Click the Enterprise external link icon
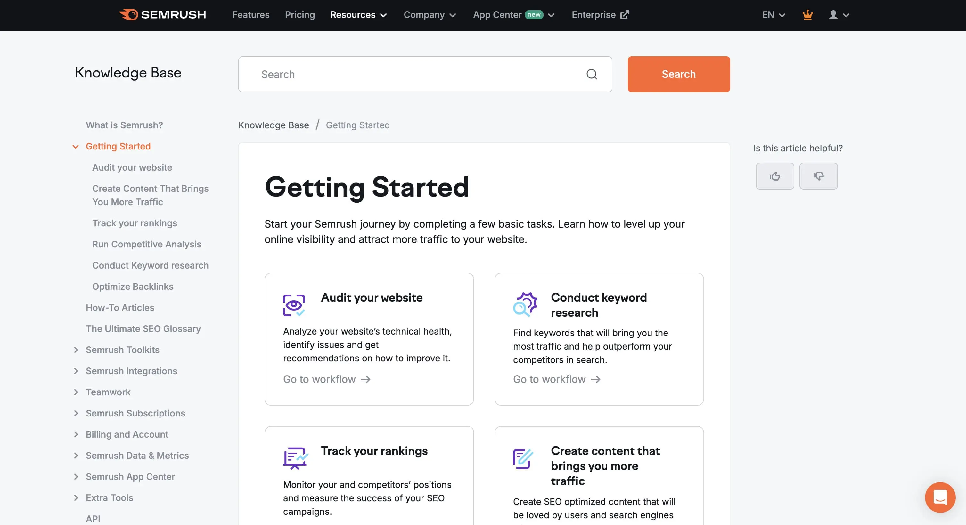Viewport: 966px width, 525px height. pos(626,14)
